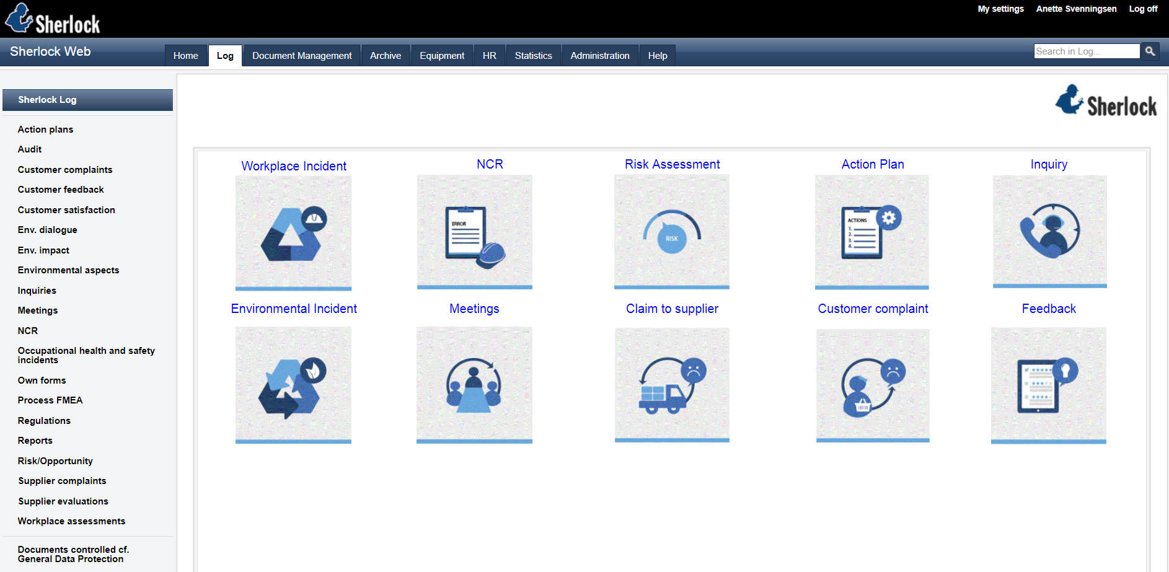
Task: Open the Inquiry phone headset icon
Action: pos(1050,232)
